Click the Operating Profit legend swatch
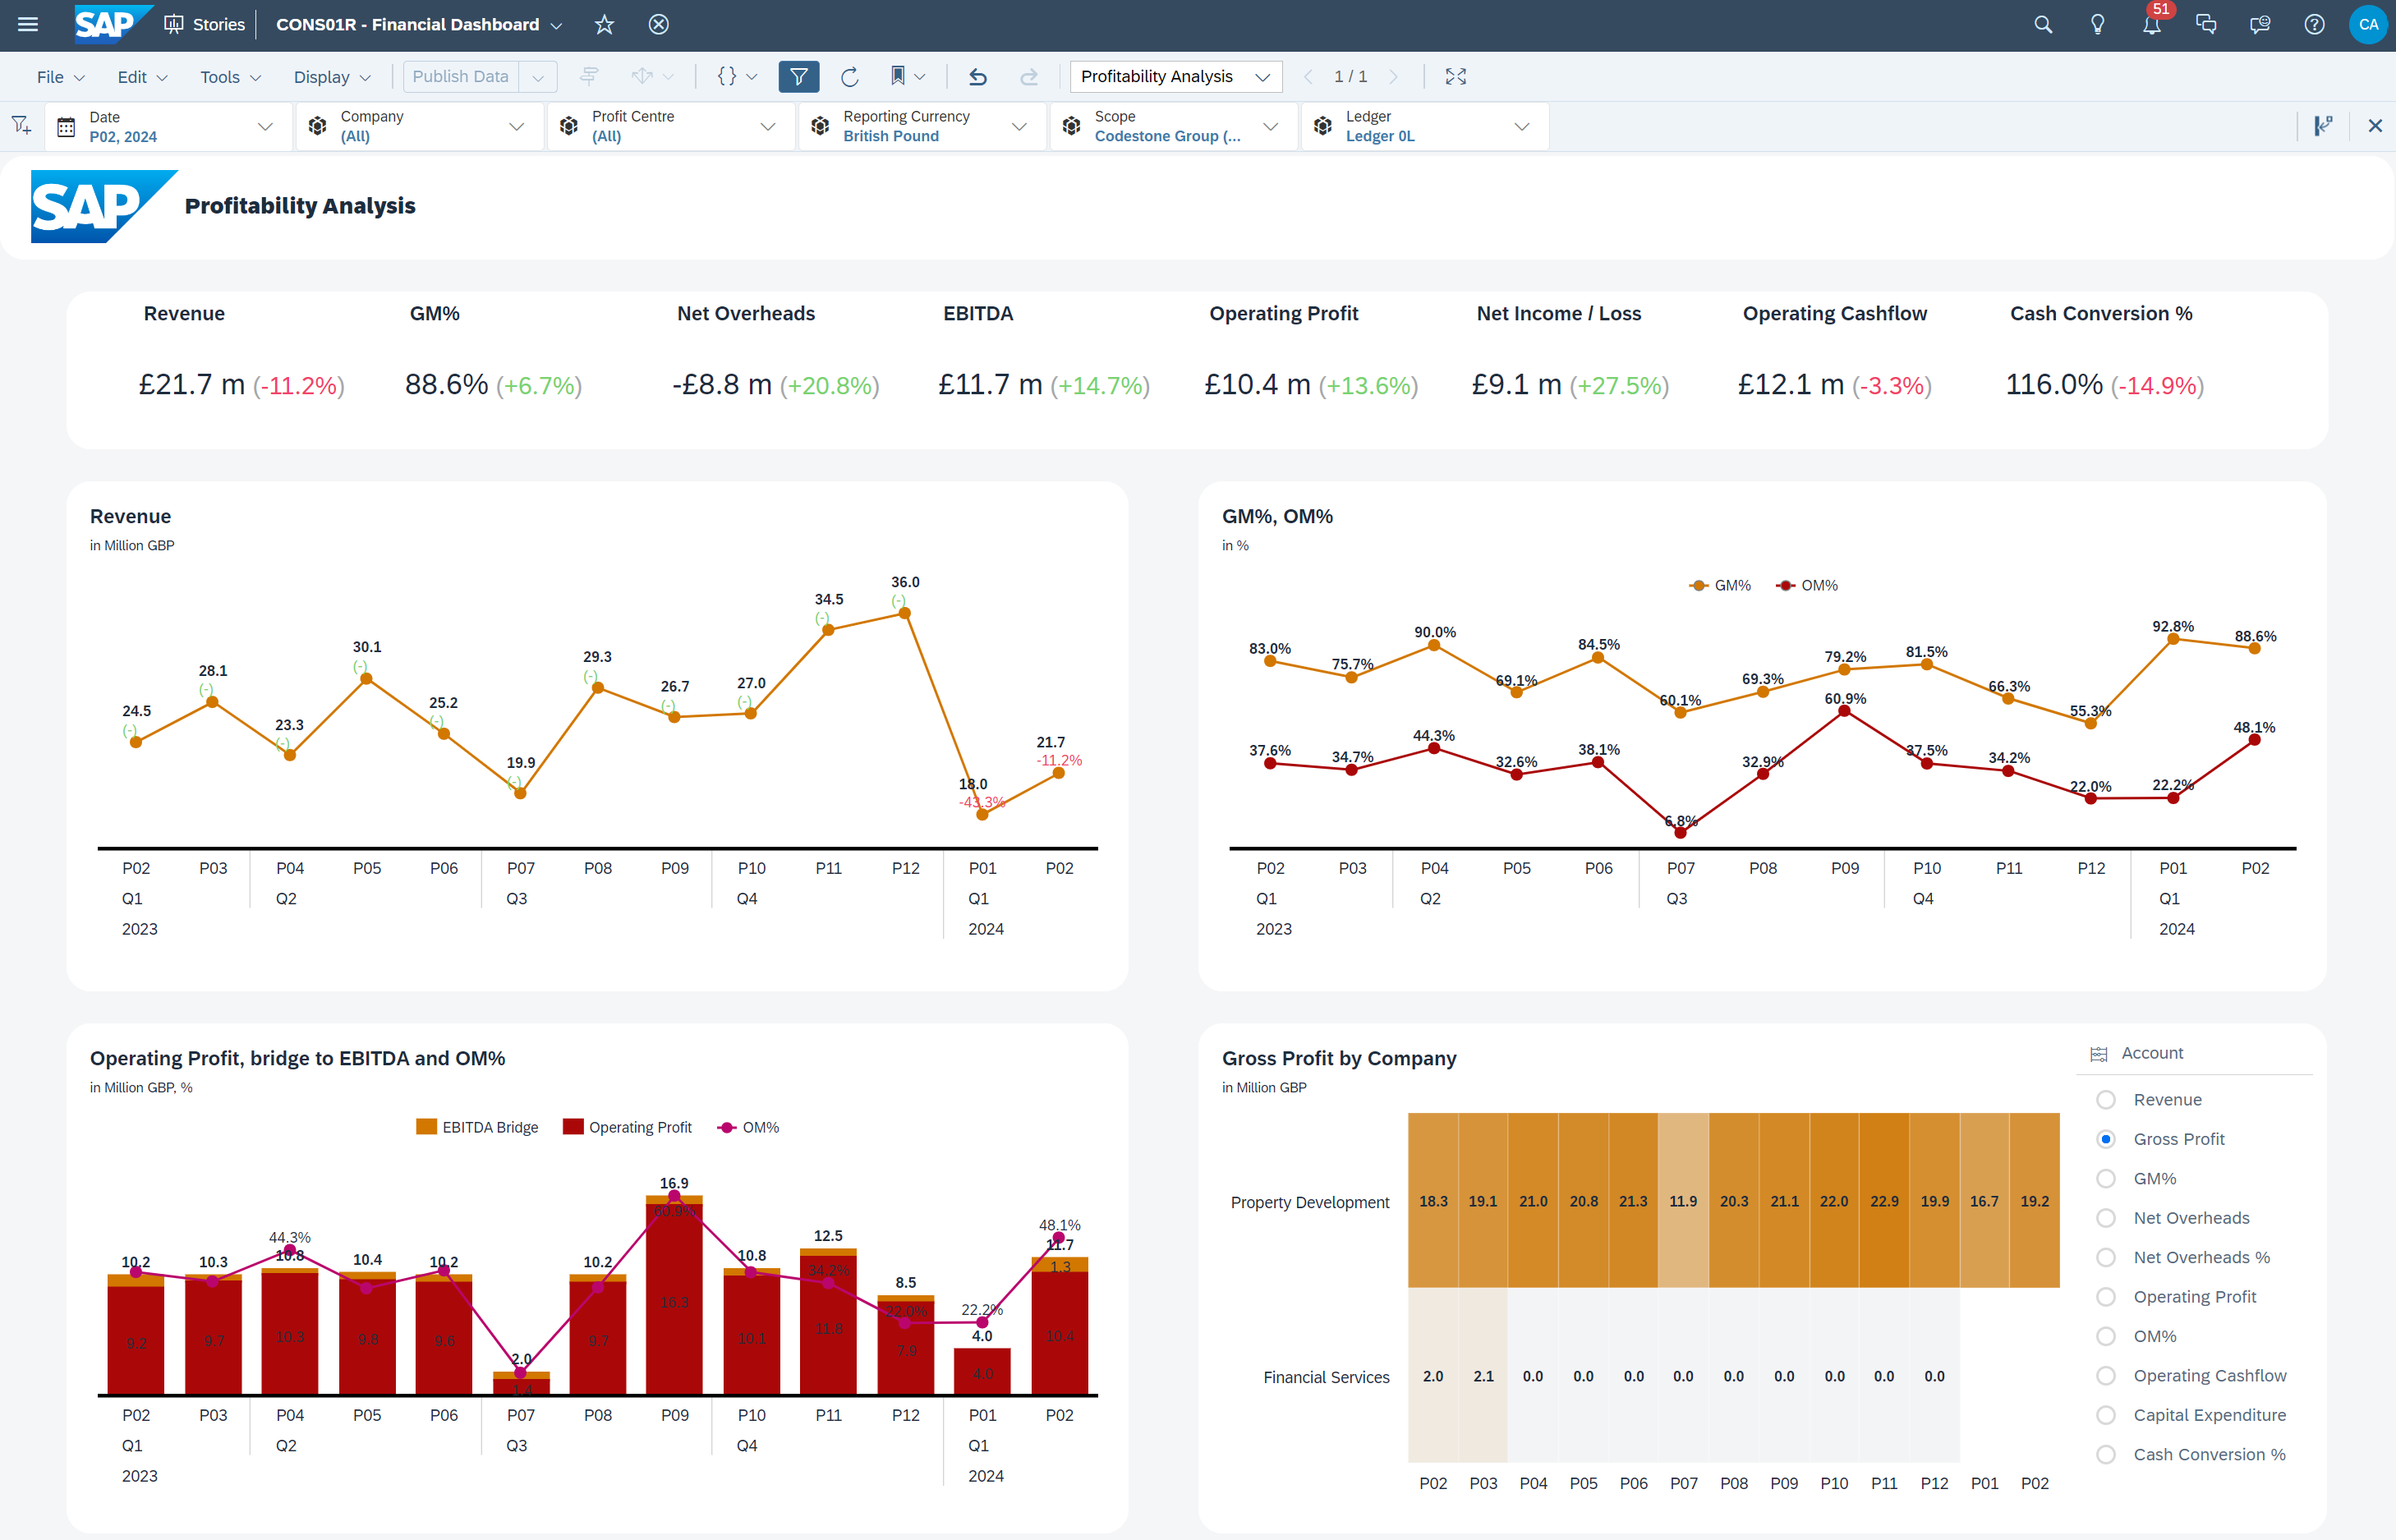Viewport: 2396px width, 1540px height. point(573,1127)
